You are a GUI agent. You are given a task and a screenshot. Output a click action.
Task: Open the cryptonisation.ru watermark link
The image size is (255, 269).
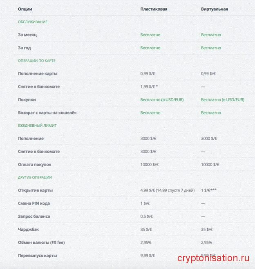[x=213, y=258]
